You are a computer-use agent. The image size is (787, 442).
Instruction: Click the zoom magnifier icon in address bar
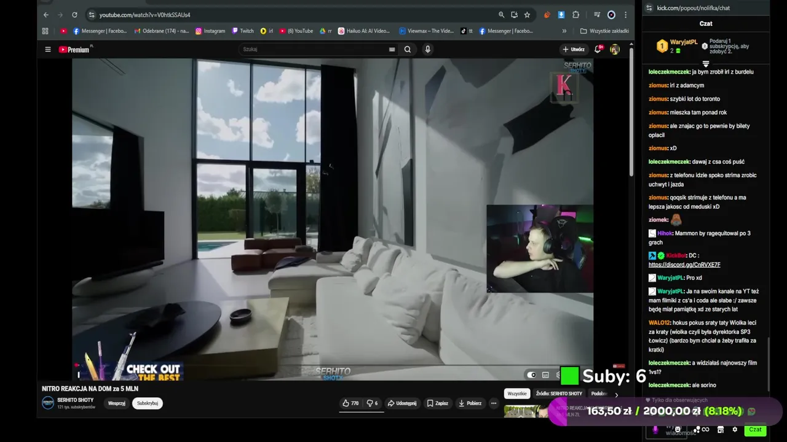click(501, 15)
